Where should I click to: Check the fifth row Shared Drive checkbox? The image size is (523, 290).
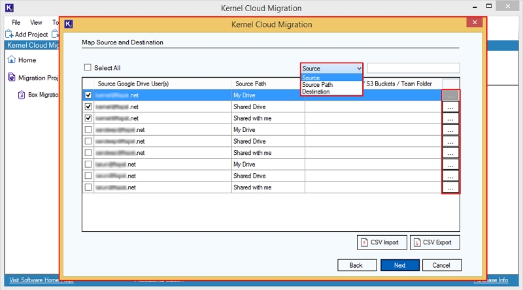tap(88, 141)
